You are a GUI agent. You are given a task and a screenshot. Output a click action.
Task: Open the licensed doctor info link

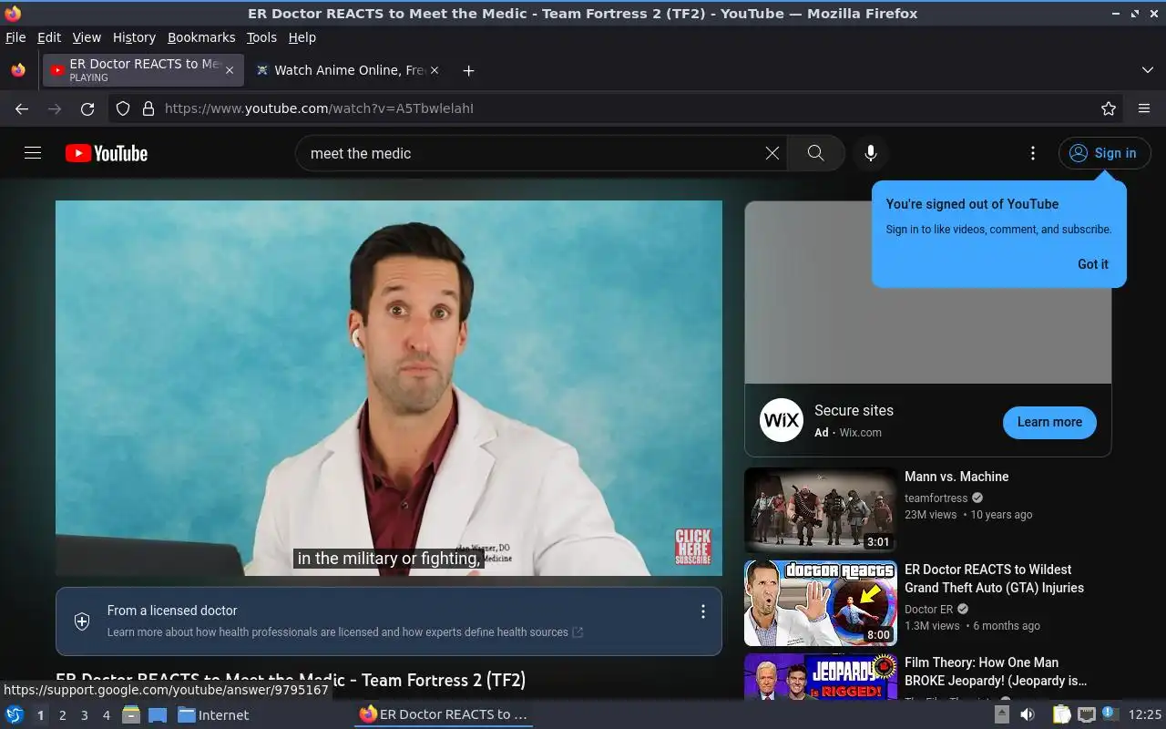[345, 632]
